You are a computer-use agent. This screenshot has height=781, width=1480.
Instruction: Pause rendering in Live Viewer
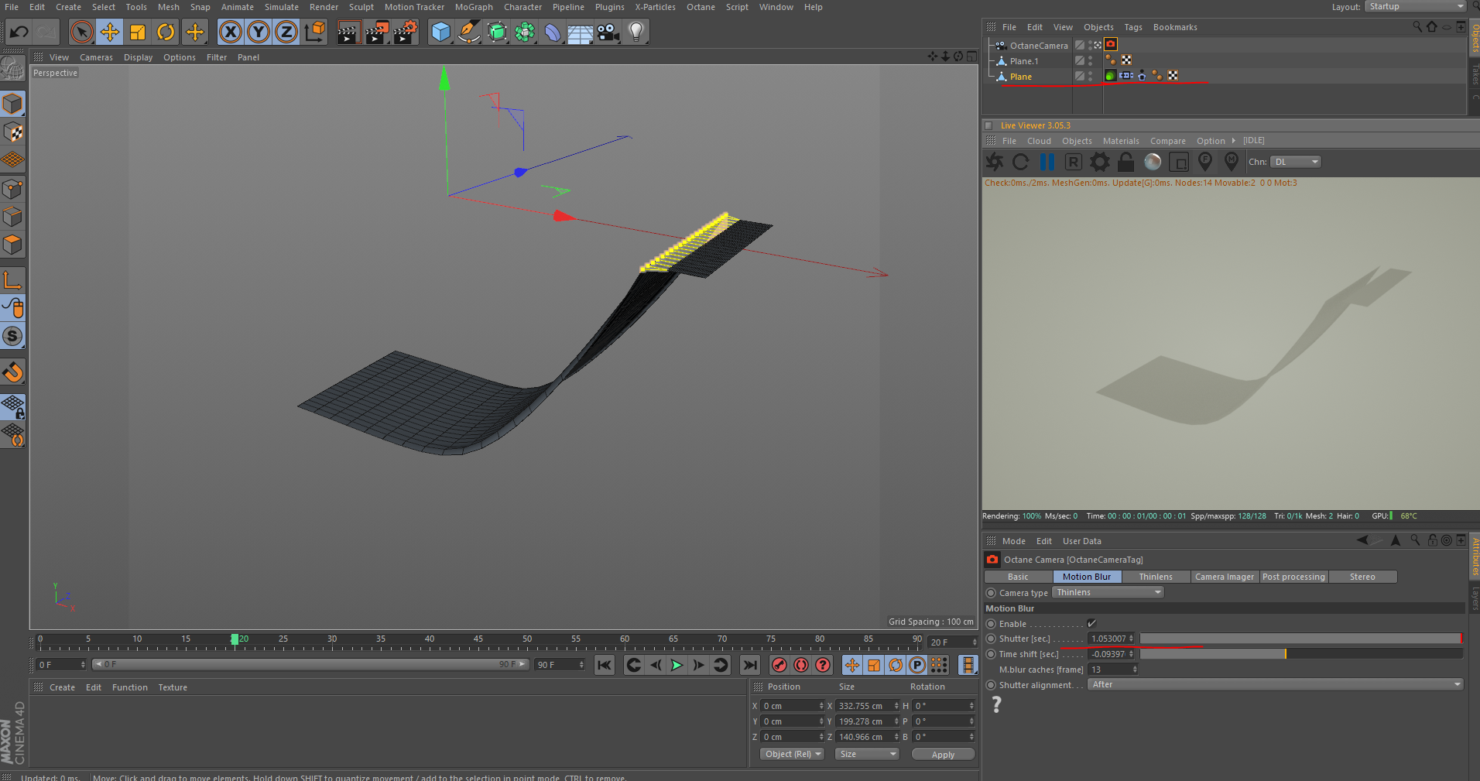(1047, 162)
